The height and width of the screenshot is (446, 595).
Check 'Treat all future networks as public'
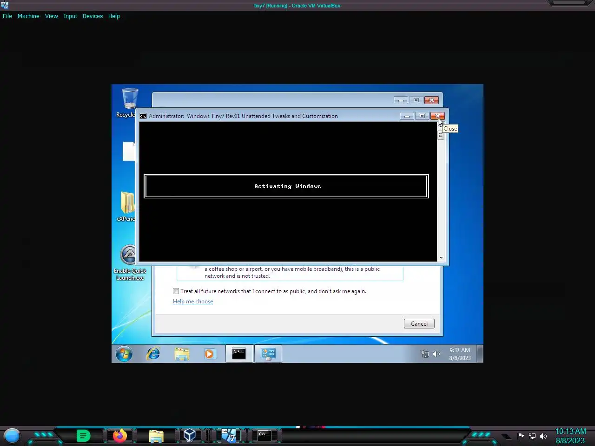click(176, 291)
